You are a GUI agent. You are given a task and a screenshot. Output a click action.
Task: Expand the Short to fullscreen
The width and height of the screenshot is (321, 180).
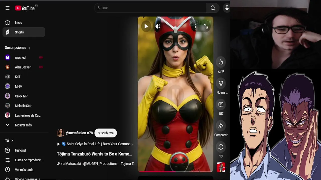click(x=206, y=26)
